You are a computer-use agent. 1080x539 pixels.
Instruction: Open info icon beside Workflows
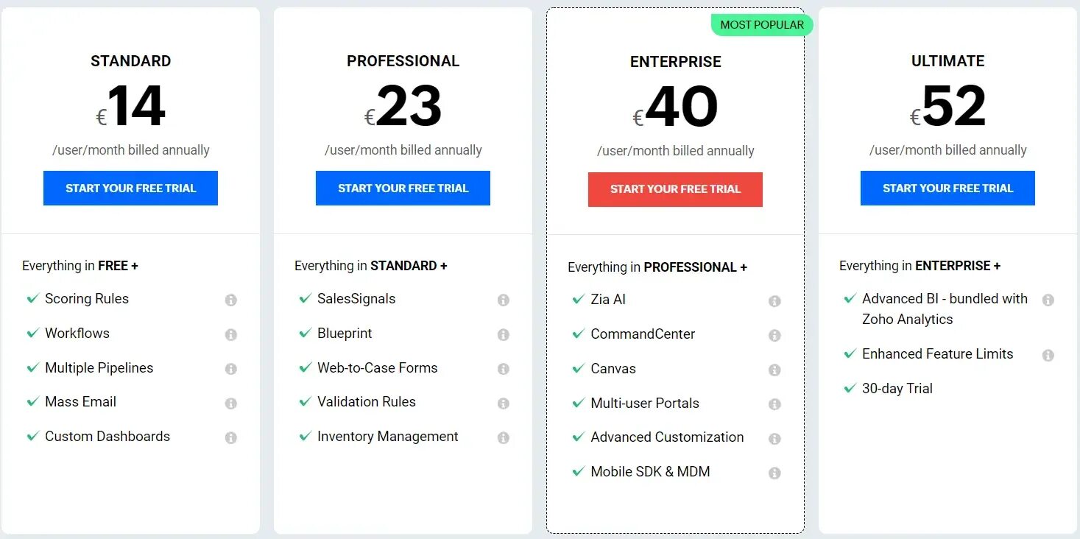[231, 334]
